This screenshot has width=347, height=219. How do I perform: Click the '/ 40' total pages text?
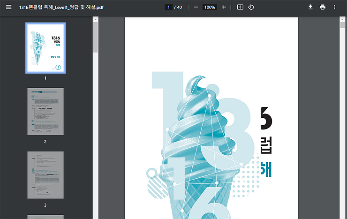pyautogui.click(x=178, y=8)
